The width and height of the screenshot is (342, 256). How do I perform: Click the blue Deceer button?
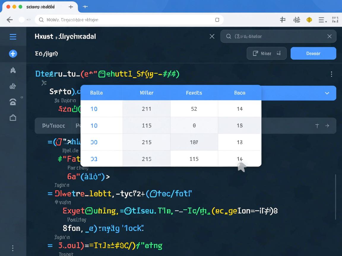point(313,53)
